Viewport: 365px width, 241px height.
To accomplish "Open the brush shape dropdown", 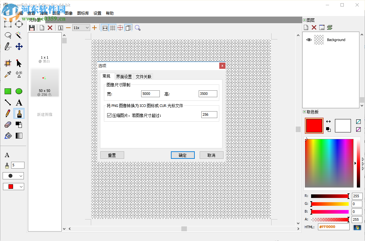I will tap(13, 175).
